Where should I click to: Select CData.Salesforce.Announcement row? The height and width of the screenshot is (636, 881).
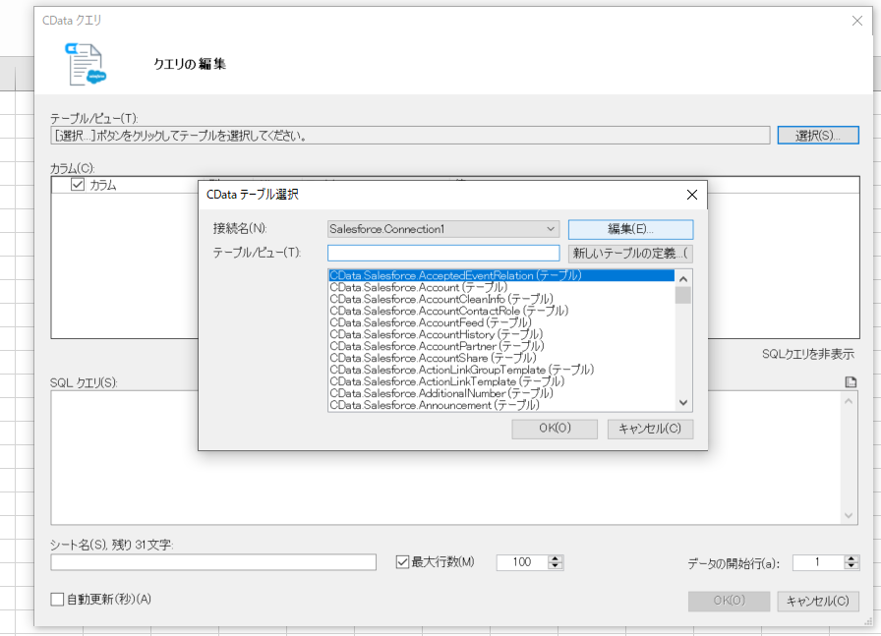tap(501, 405)
